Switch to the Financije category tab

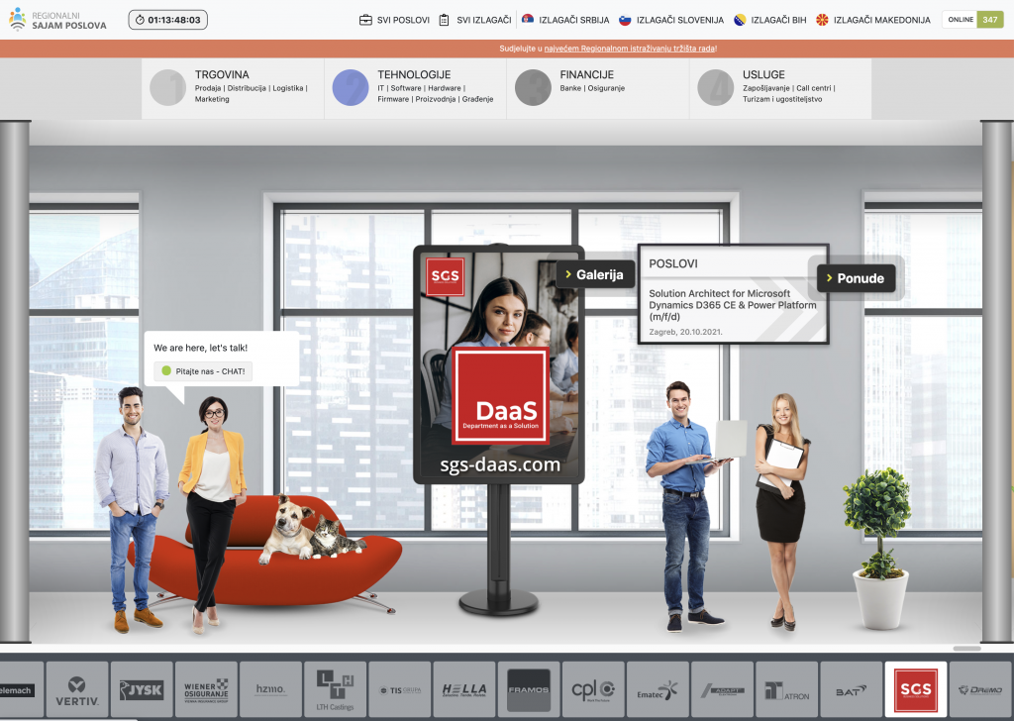click(x=598, y=88)
